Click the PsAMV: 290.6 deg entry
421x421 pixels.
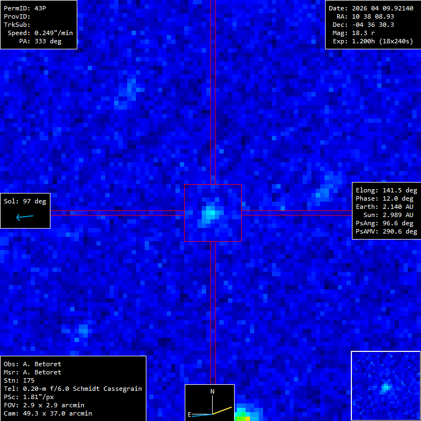pyautogui.click(x=386, y=231)
